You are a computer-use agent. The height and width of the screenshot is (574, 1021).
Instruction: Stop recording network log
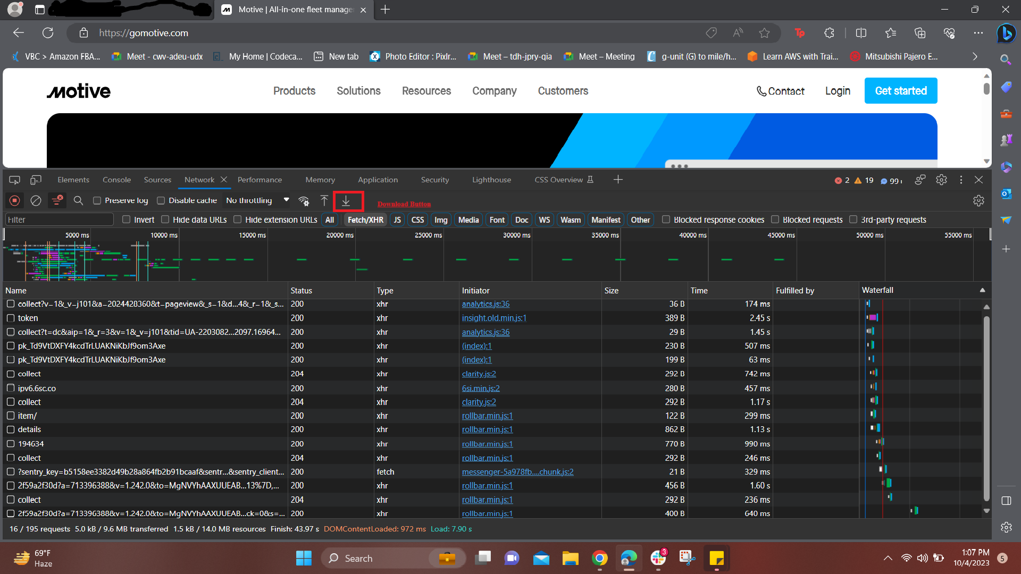pos(15,200)
